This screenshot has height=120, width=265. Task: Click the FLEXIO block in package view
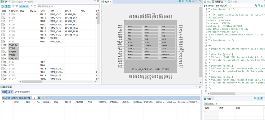150,33
